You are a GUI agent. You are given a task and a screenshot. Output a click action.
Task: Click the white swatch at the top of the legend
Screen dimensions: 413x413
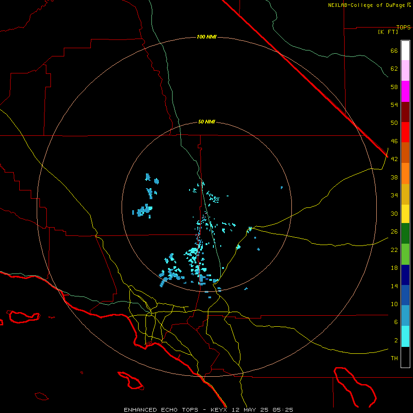point(405,50)
